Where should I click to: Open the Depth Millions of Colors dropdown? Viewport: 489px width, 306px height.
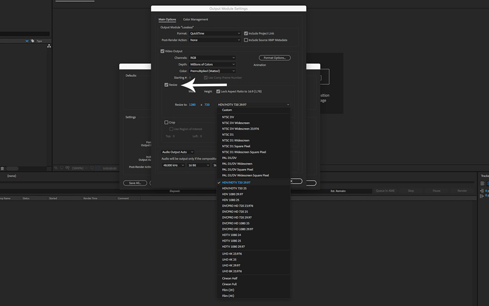point(212,64)
